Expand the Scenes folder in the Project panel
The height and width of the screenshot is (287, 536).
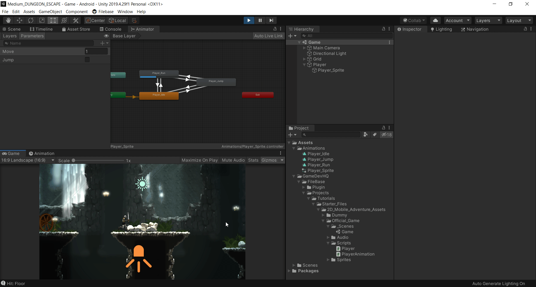coord(294,265)
